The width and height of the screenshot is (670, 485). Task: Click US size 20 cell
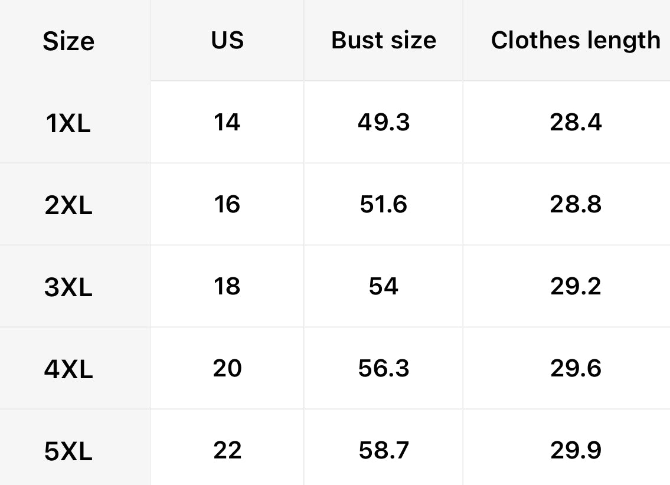coord(227,368)
